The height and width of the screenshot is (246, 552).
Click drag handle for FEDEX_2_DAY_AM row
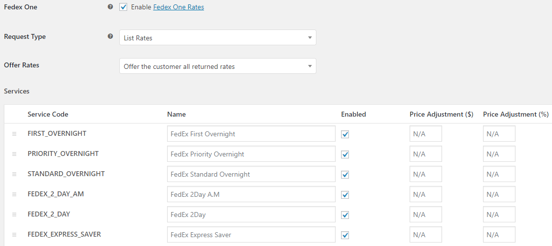coord(14,194)
